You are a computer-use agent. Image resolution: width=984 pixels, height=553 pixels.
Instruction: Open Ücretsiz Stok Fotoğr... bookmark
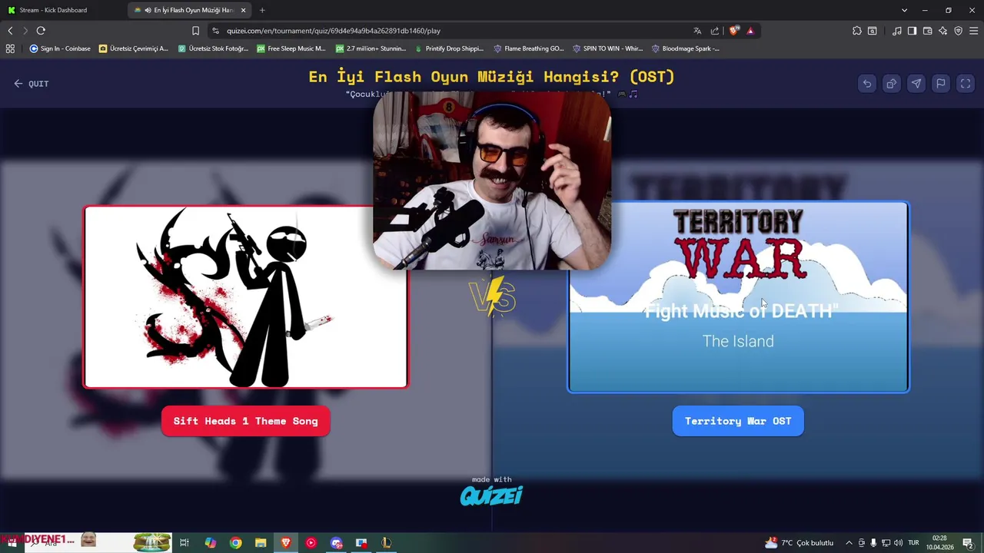click(x=213, y=48)
